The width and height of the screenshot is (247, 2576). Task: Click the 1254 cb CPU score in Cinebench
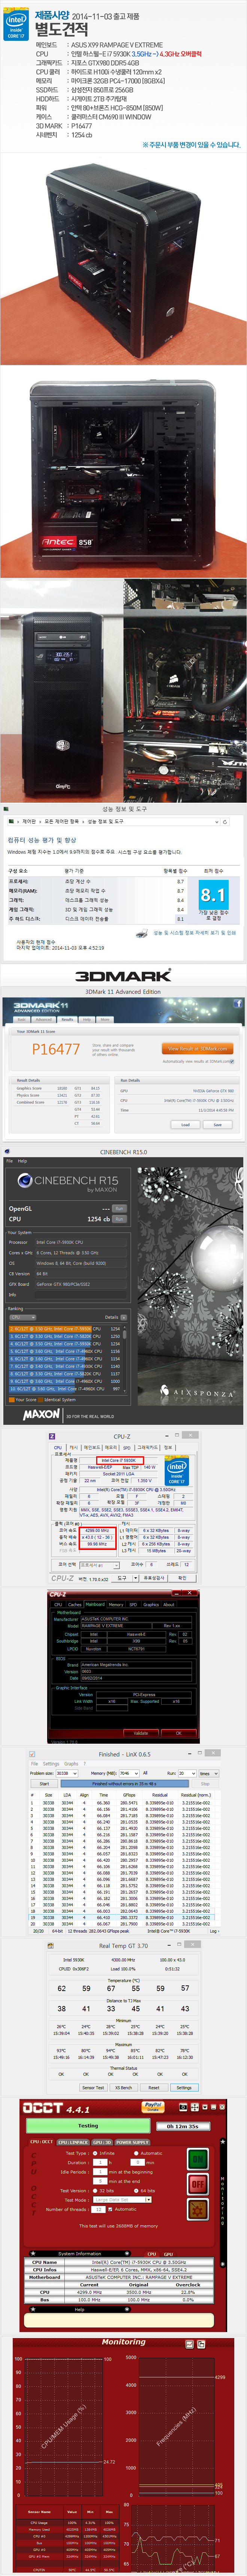(x=99, y=1219)
